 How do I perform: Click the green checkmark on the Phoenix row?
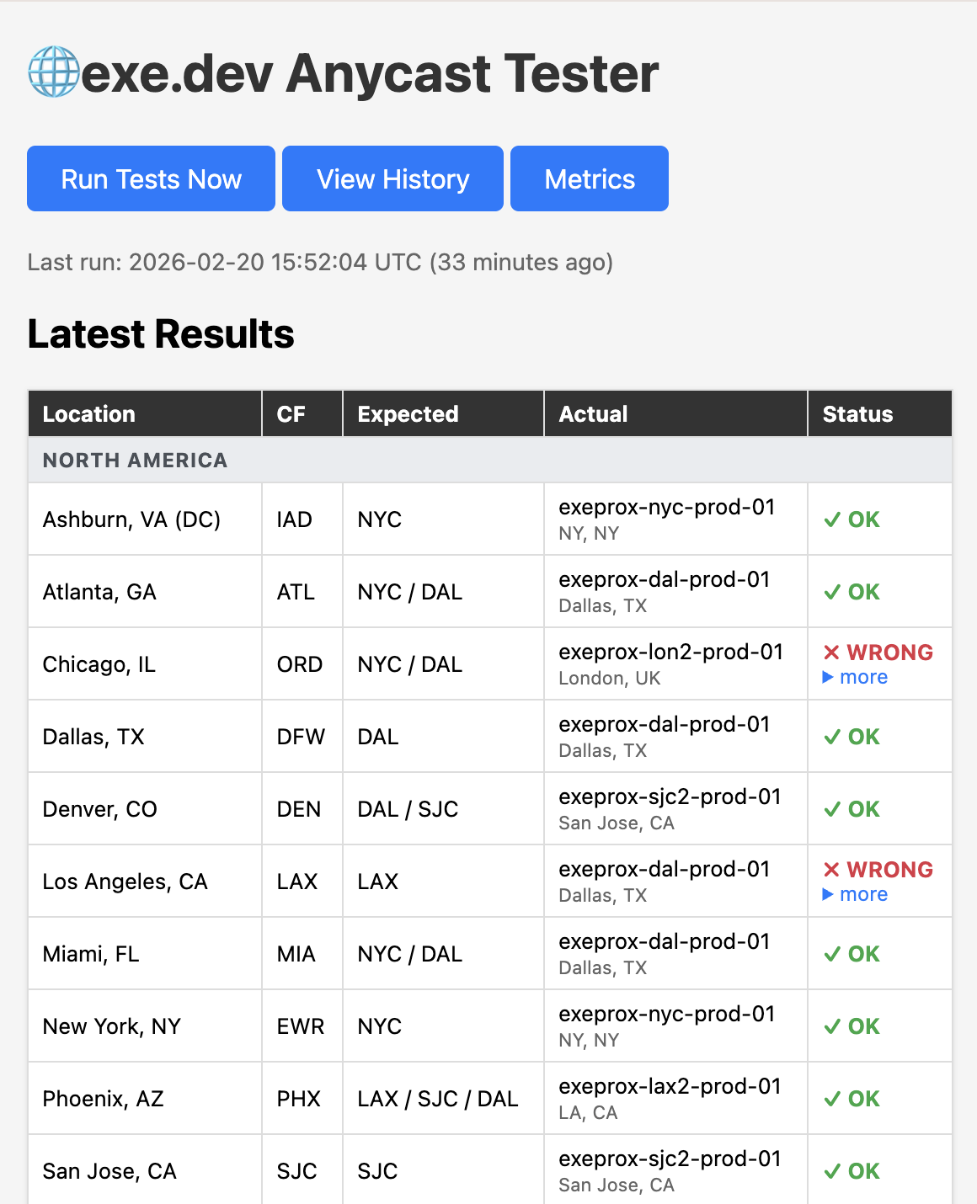pyautogui.click(x=832, y=1099)
